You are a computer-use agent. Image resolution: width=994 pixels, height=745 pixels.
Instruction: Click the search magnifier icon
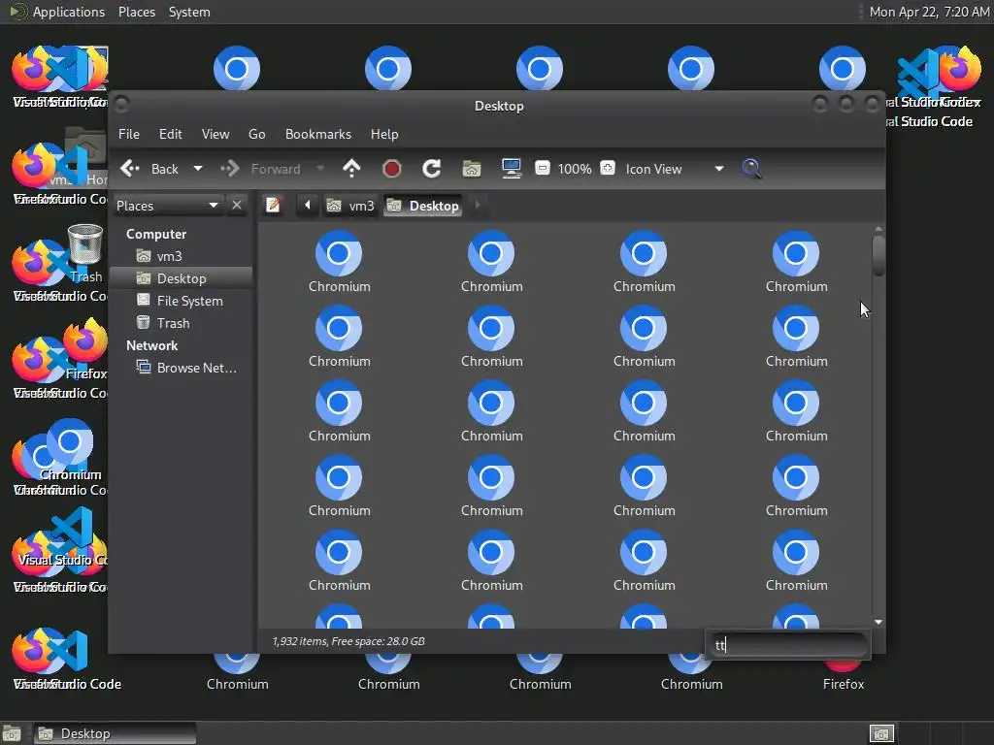tap(751, 169)
